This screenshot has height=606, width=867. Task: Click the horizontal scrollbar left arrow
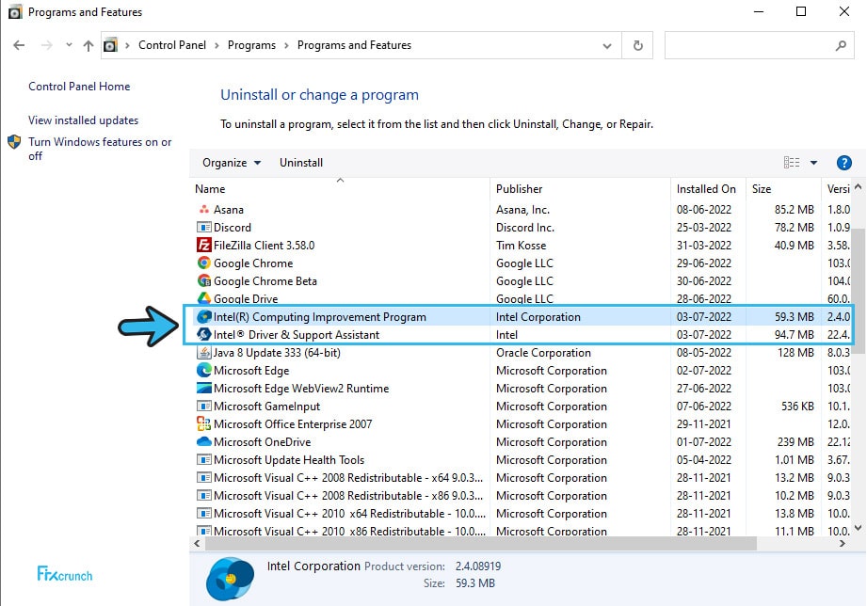[x=197, y=544]
